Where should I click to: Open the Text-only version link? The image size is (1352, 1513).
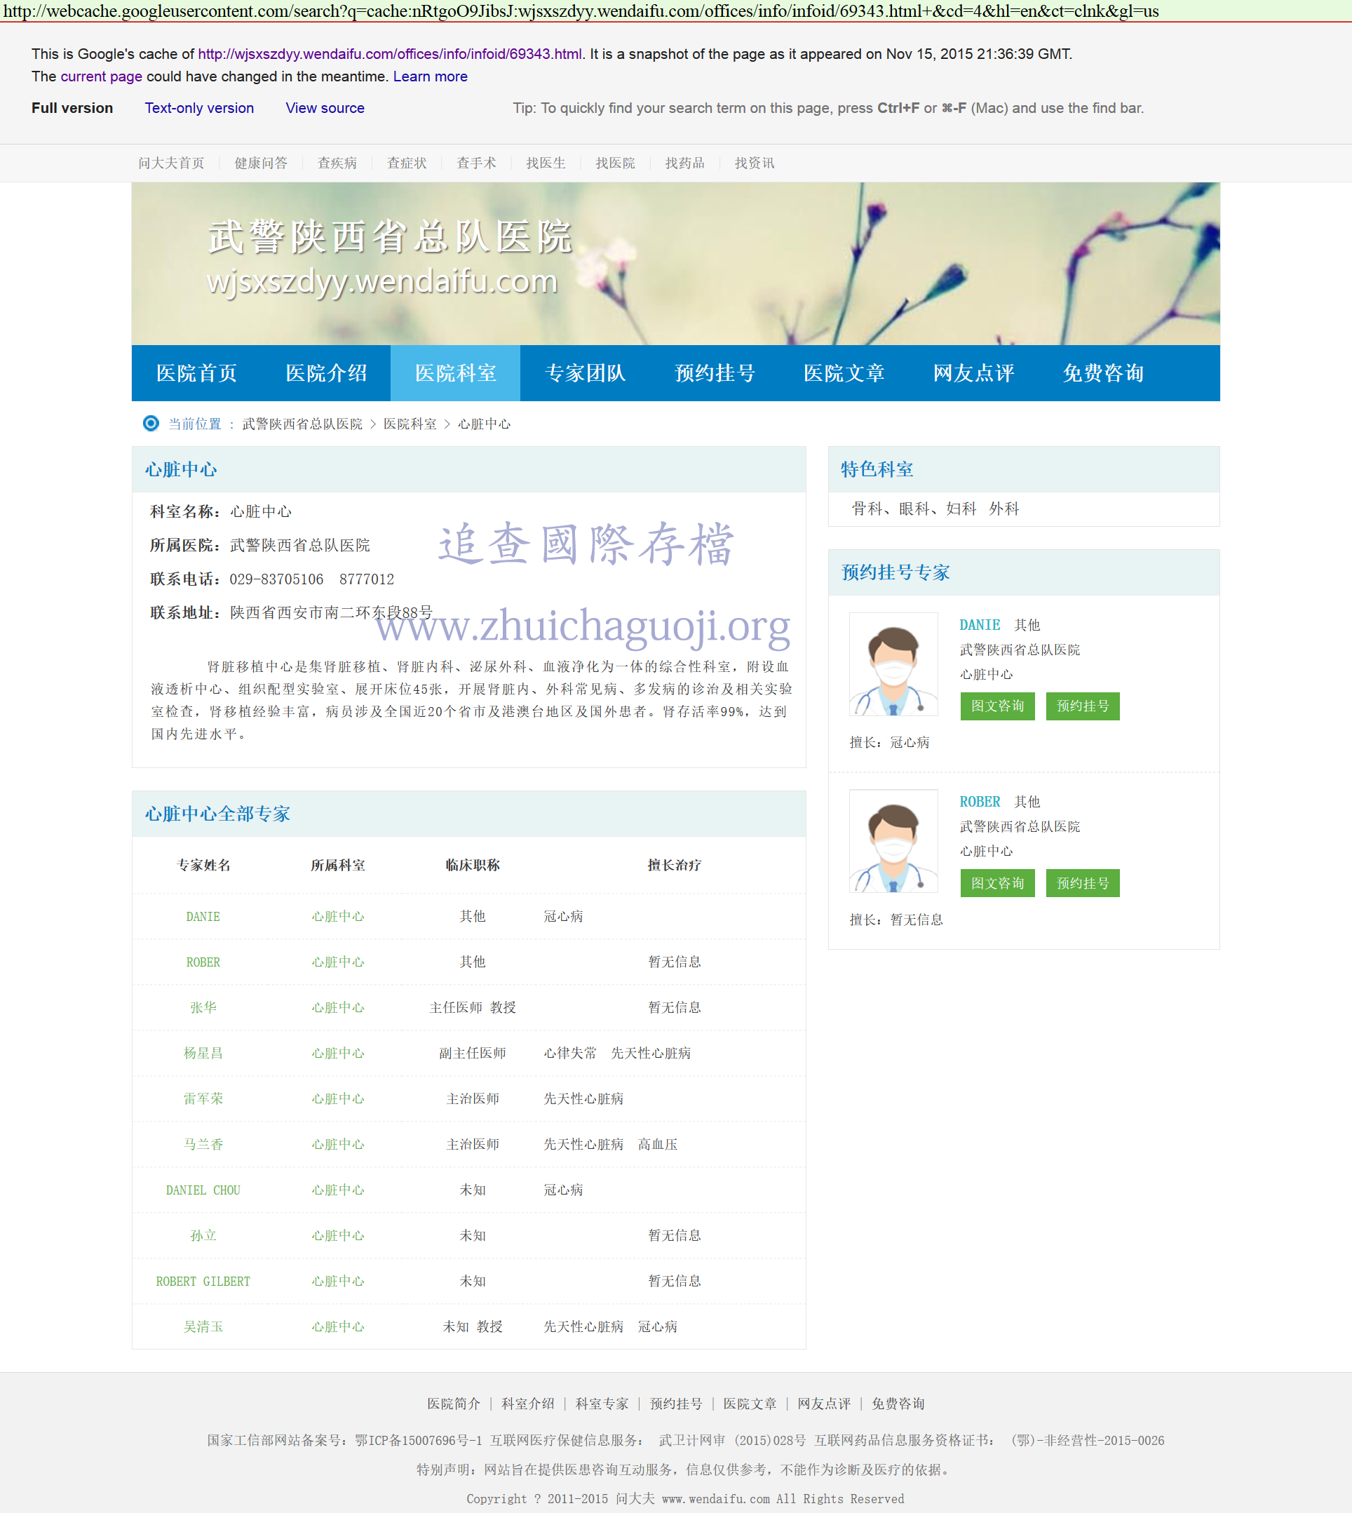[199, 108]
